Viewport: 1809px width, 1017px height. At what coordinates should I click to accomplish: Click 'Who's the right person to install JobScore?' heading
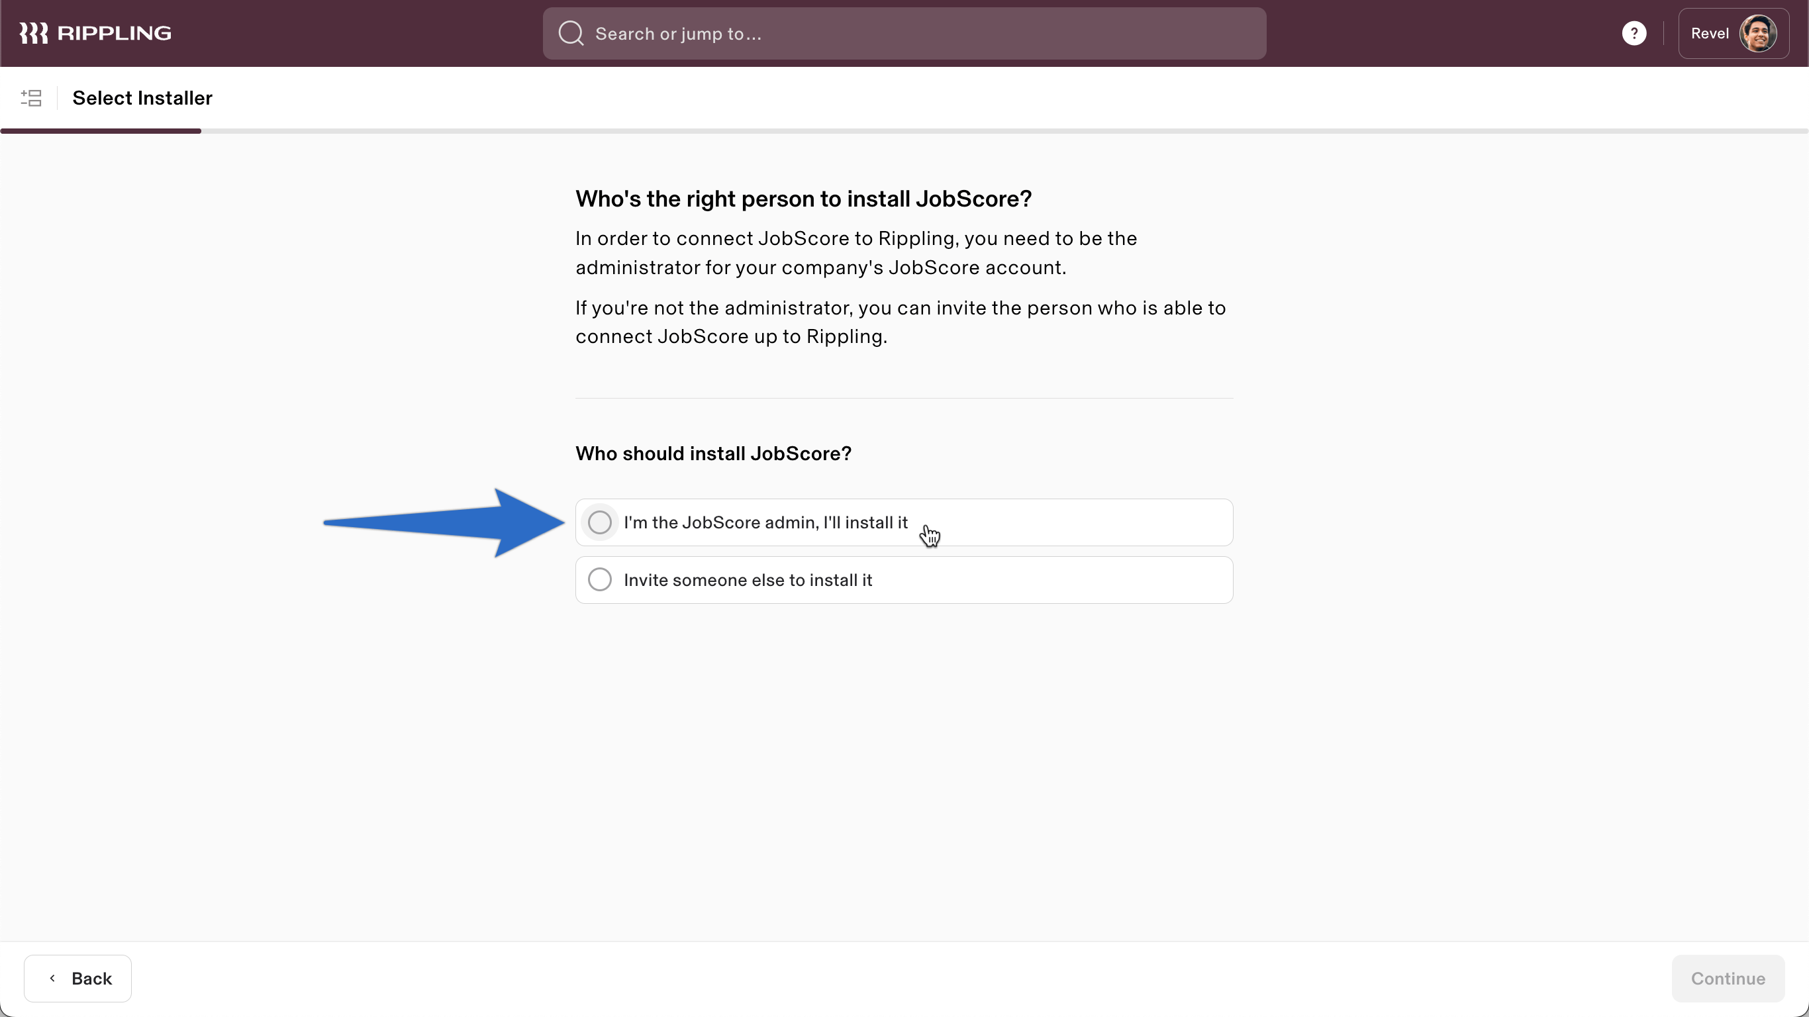pos(803,199)
